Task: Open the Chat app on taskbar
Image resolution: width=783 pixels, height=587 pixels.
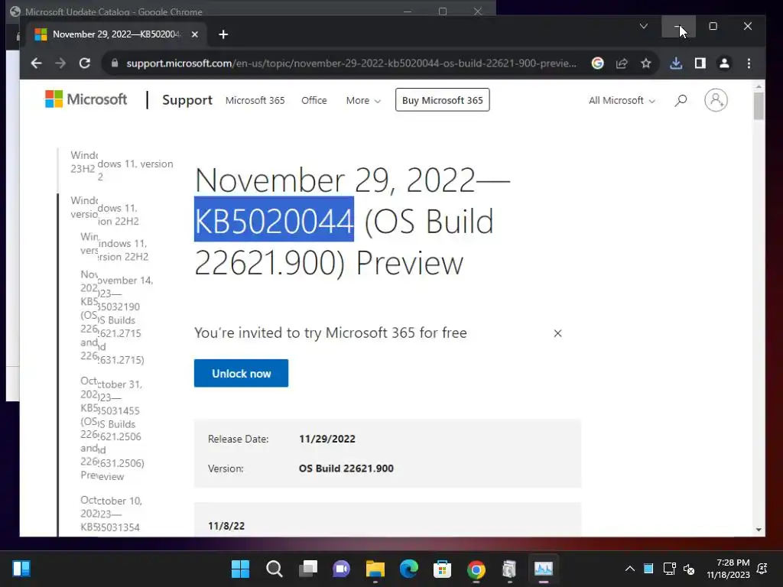Action: 342,569
